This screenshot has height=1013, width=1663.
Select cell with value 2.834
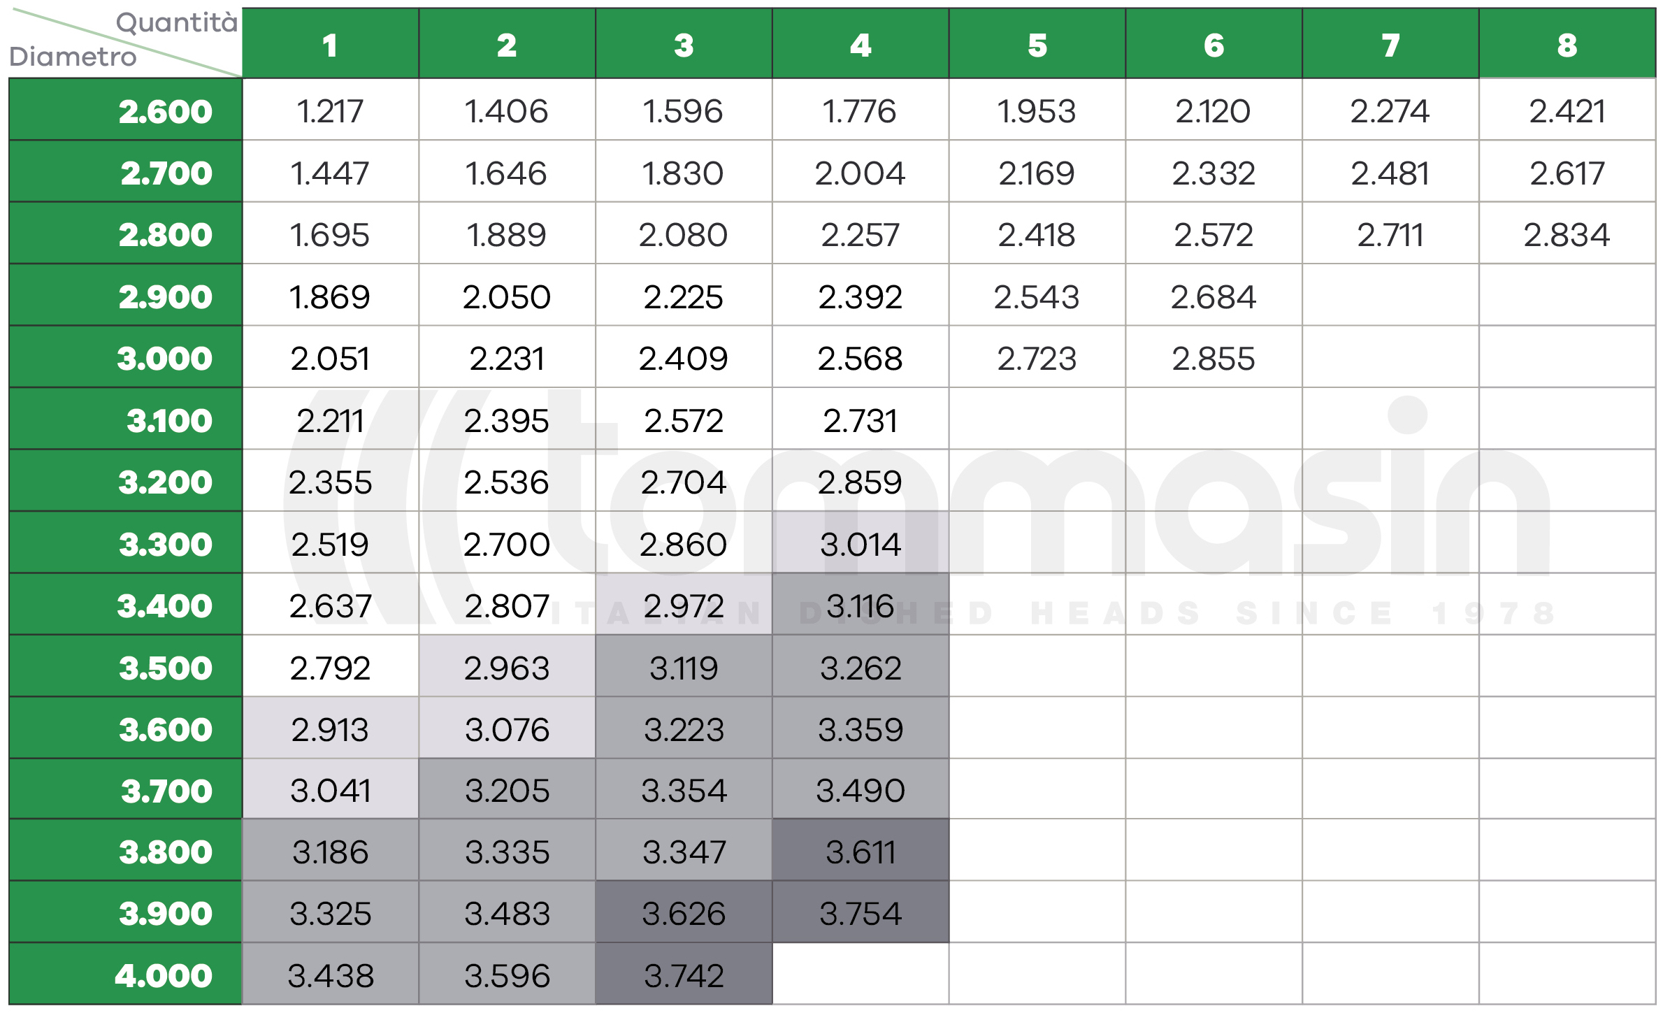[1567, 234]
